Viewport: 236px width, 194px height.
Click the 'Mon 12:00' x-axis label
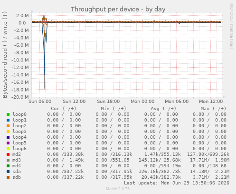tap(211, 102)
